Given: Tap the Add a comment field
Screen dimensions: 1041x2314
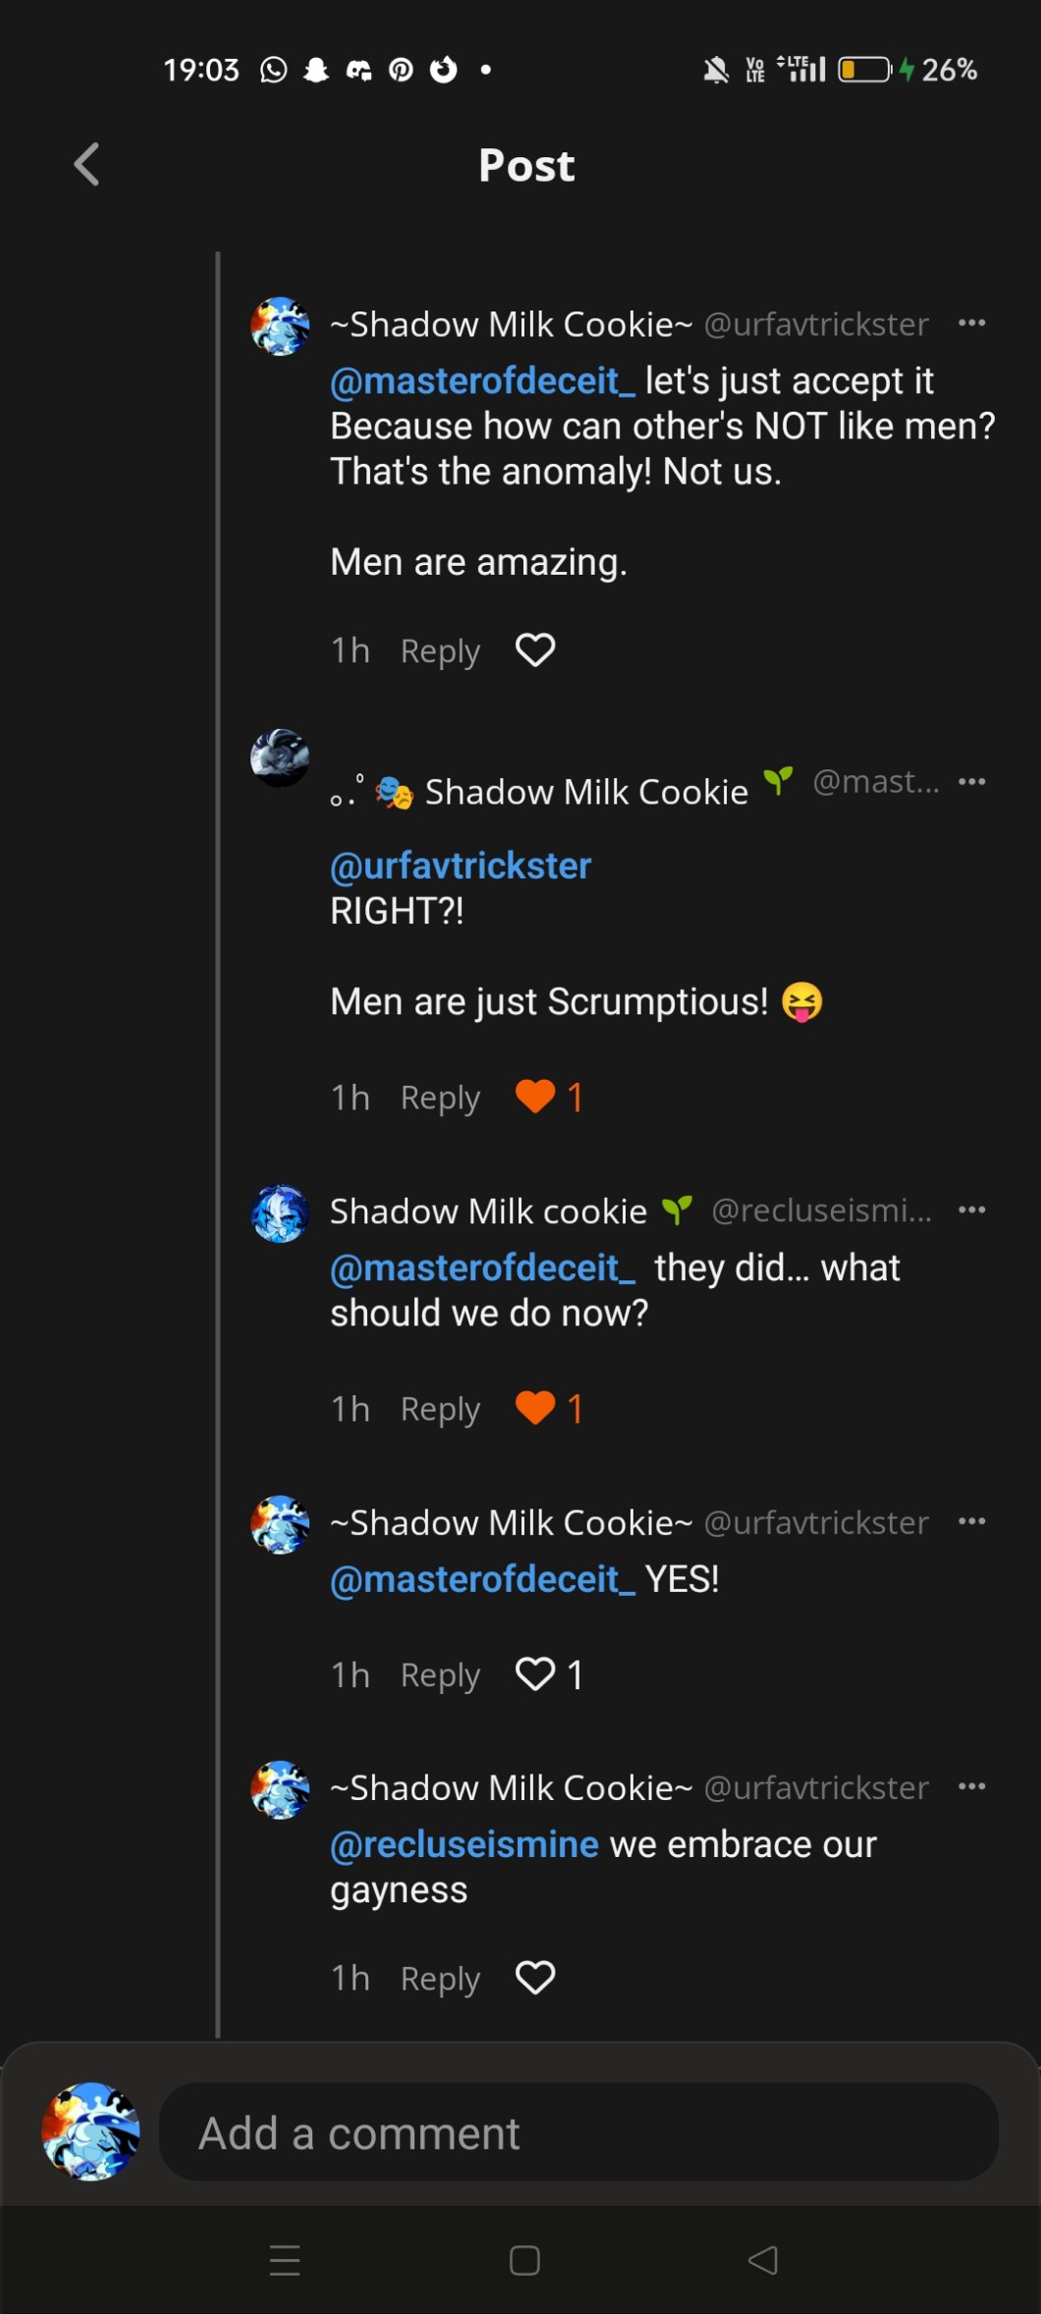Looking at the screenshot, I should click(578, 2133).
